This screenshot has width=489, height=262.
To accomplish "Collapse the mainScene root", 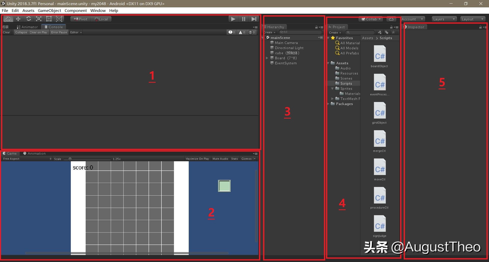I will [x=263, y=38].
